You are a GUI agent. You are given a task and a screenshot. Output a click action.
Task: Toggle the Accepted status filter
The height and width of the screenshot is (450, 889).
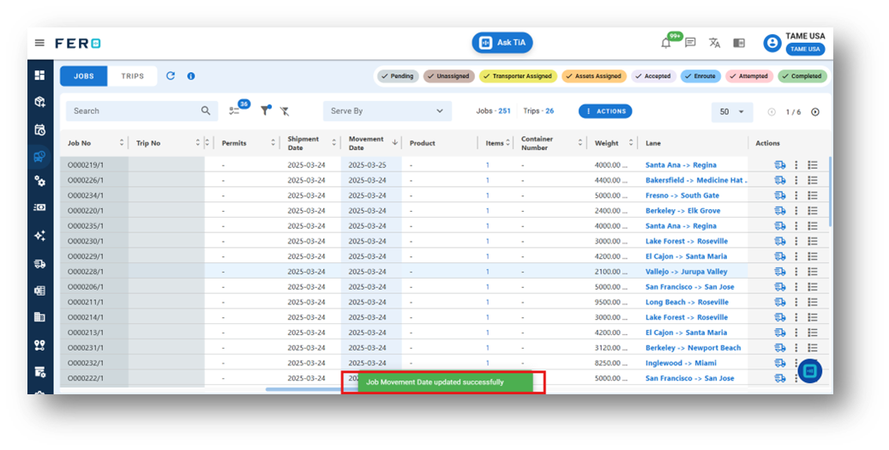click(x=653, y=76)
